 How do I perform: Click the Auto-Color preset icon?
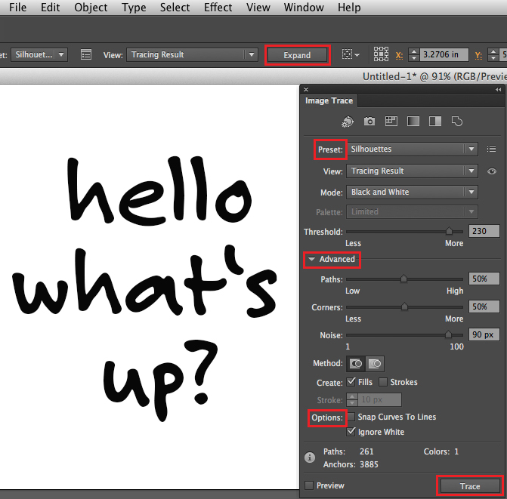[x=347, y=121]
